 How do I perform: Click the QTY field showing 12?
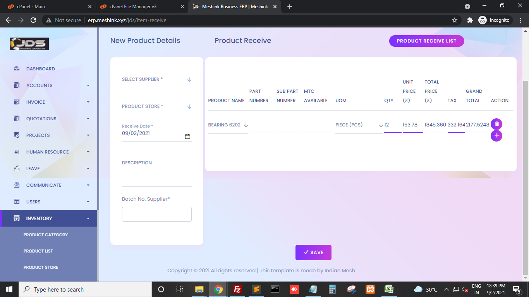click(393, 125)
